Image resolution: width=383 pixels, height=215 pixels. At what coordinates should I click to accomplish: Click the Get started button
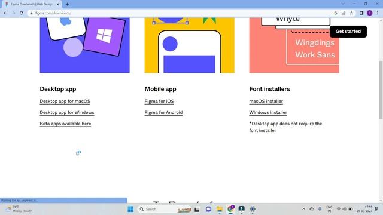[348, 32]
